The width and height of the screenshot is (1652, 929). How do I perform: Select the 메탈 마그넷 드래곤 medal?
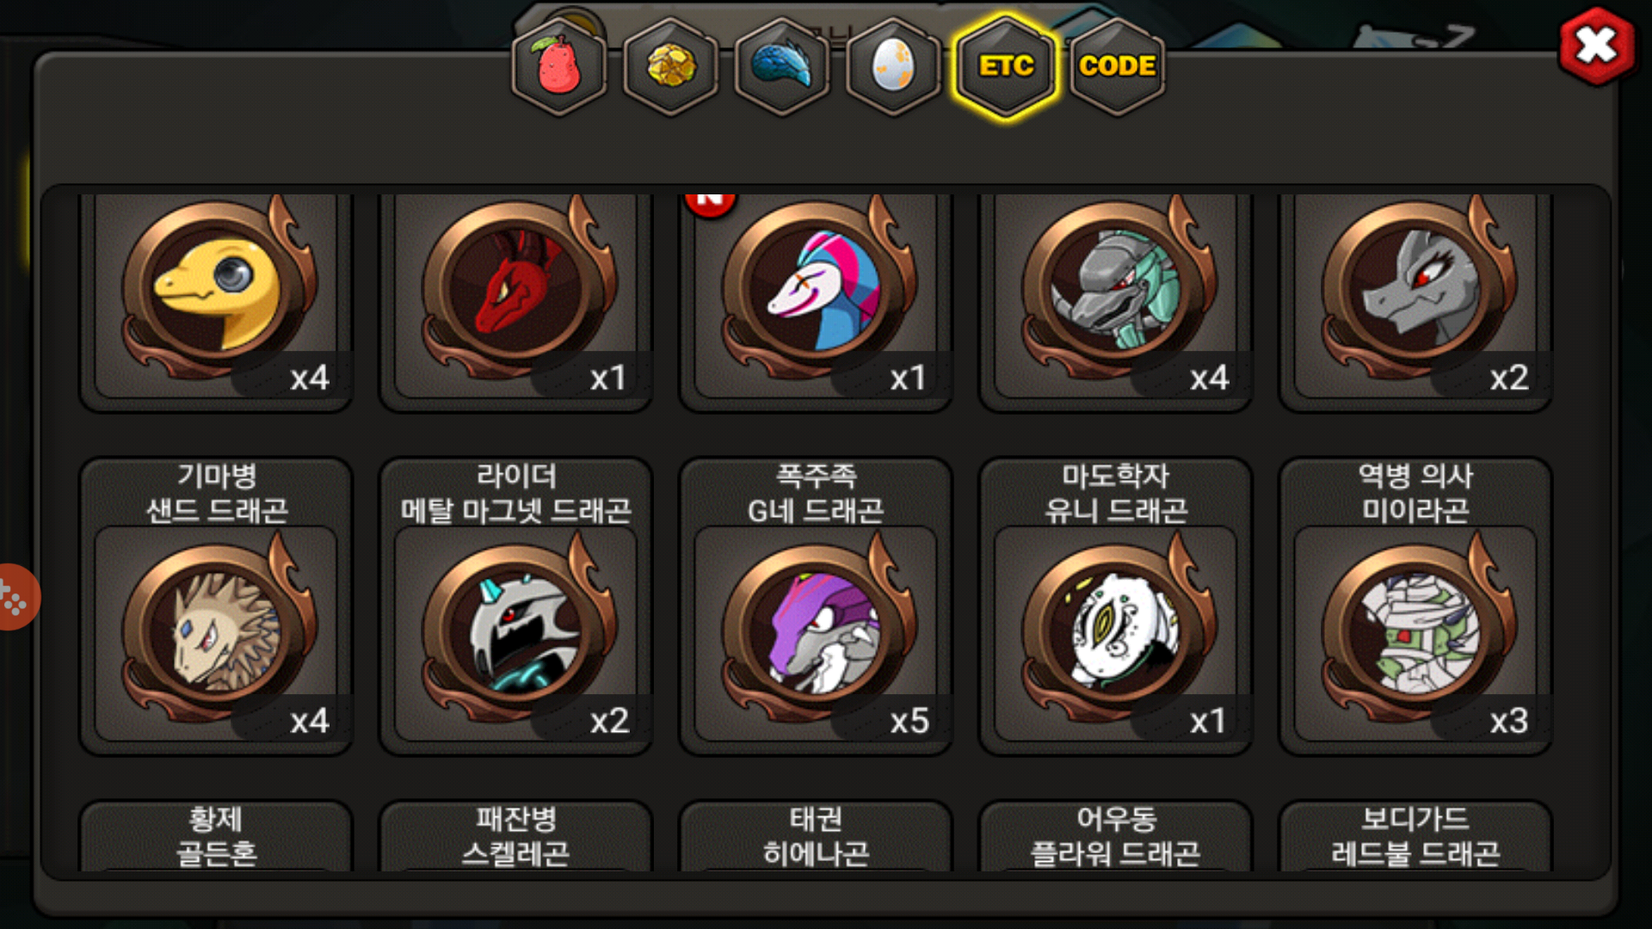[x=516, y=606]
